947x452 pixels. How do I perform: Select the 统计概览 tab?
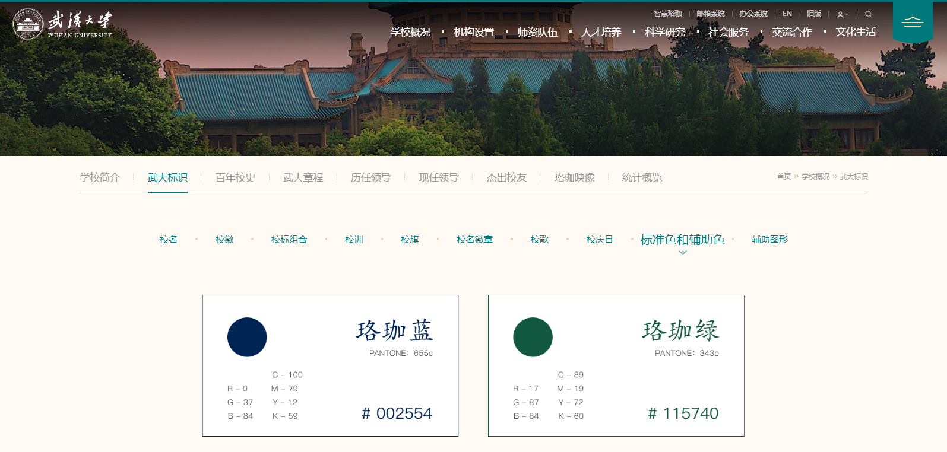(642, 177)
